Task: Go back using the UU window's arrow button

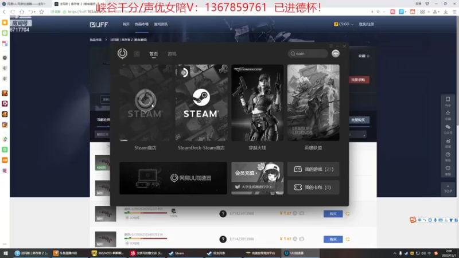Action: 137,54
